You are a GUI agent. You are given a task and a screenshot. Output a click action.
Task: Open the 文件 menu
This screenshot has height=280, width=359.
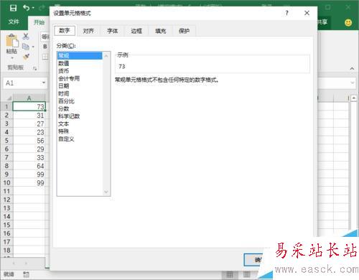click(x=14, y=22)
